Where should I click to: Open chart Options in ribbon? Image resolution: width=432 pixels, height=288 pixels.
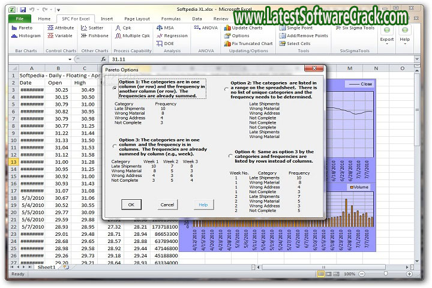236,36
